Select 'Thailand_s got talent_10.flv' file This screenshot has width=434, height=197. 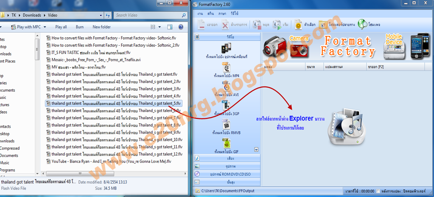click(x=114, y=140)
